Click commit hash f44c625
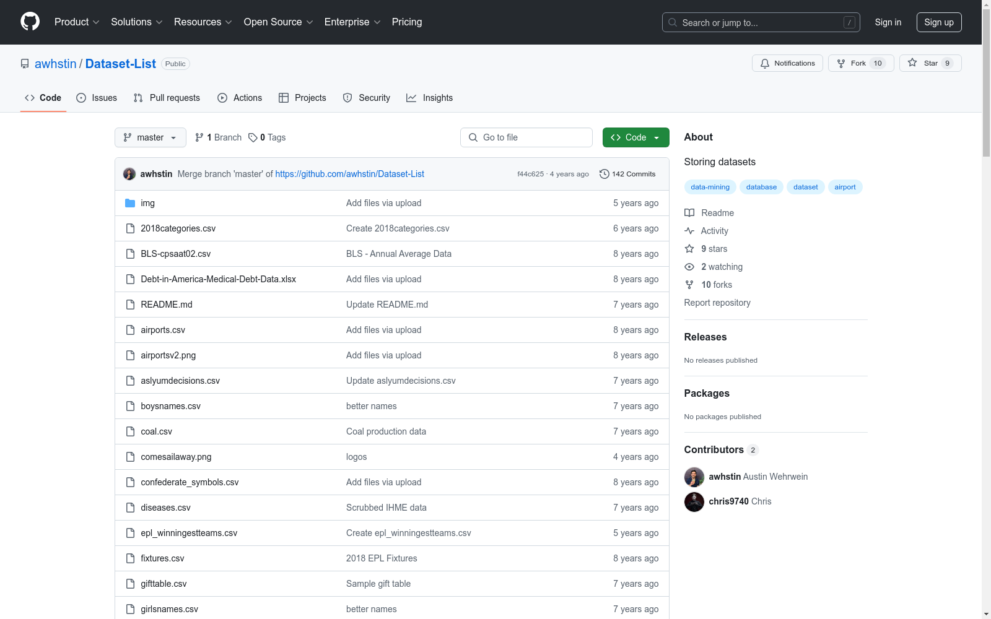The height and width of the screenshot is (619, 991). 530,174
